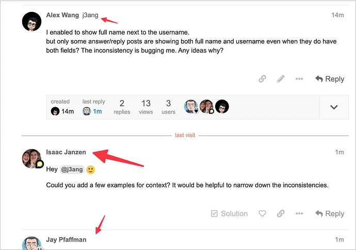
Task: Reply to Alex Wang's post
Action: (x=330, y=79)
